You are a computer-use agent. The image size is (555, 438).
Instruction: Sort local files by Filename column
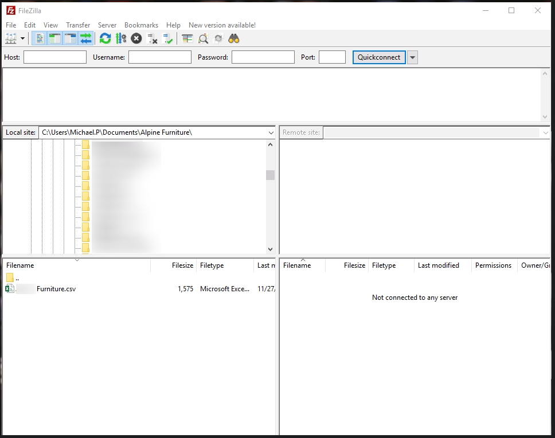pyautogui.click(x=76, y=265)
